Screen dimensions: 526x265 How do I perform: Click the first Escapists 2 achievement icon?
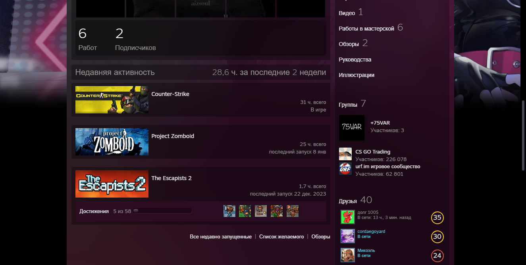point(229,211)
